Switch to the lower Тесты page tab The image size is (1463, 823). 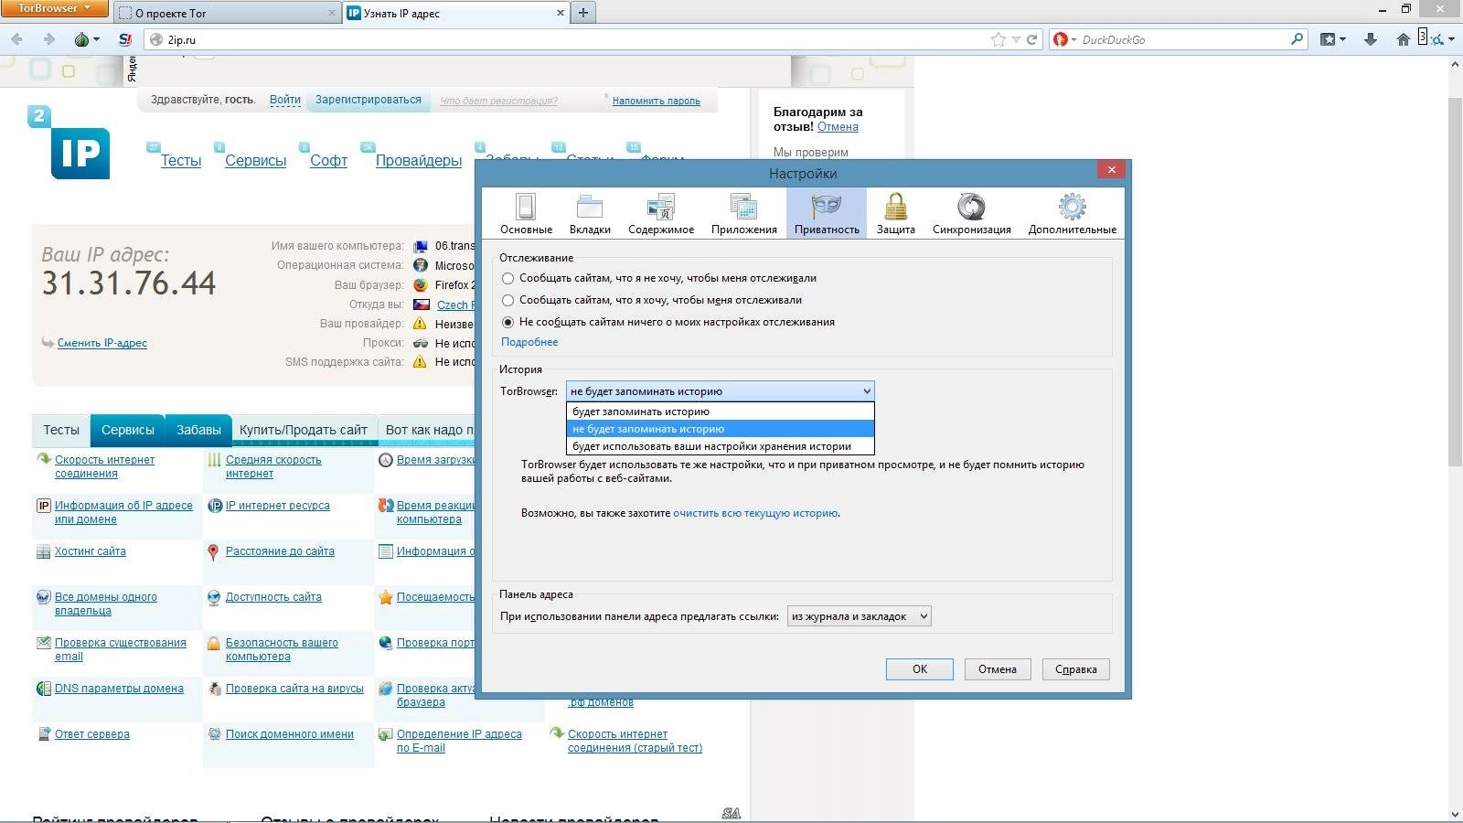tap(61, 430)
